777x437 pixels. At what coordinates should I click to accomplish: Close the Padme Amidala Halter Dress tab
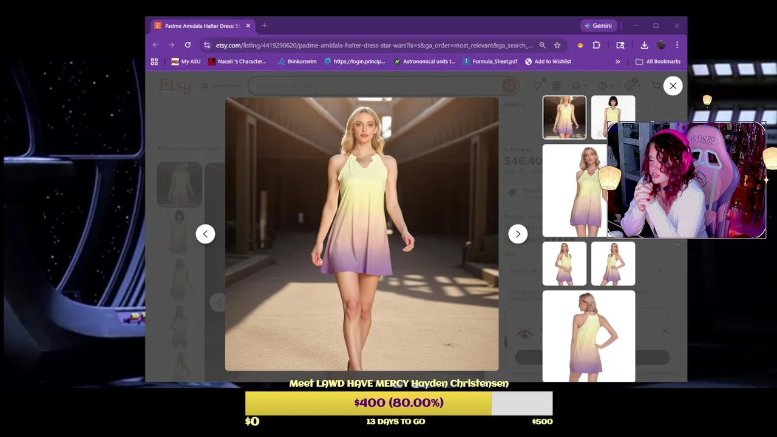click(x=248, y=25)
